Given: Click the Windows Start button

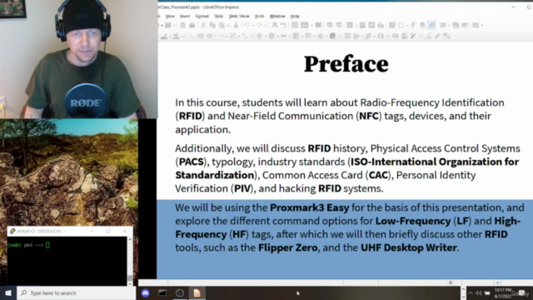Looking at the screenshot, I should coord(8,292).
